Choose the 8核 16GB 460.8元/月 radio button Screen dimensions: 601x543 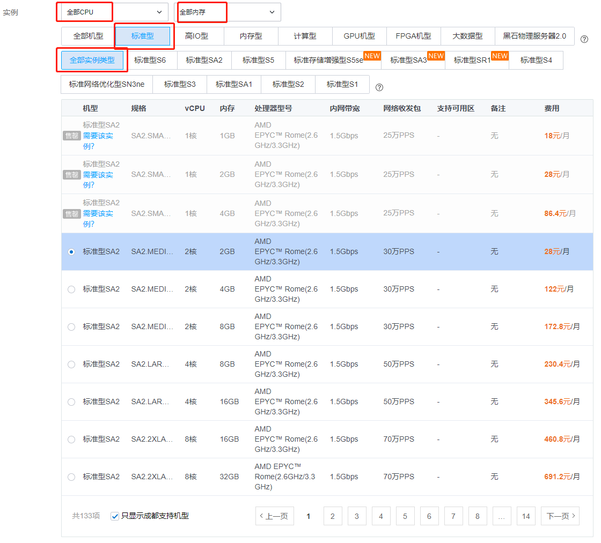[71, 439]
